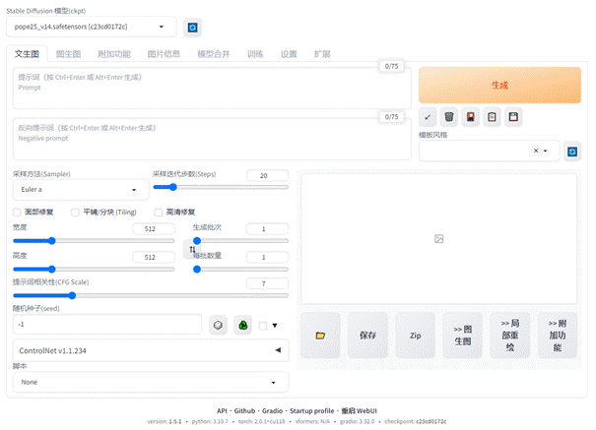Click the floppy disk save style icon
This screenshot has width=596, height=430.
pyautogui.click(x=514, y=117)
